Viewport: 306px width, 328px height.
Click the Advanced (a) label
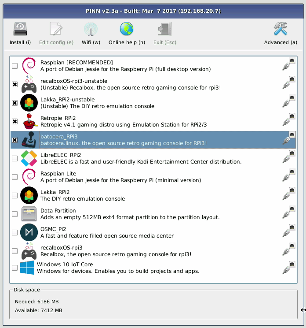(280, 42)
